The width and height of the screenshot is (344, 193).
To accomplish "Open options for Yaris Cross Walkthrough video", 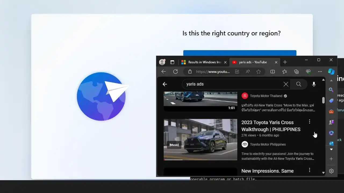I will coord(310,121).
